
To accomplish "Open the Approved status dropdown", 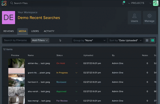I will 76,91.
